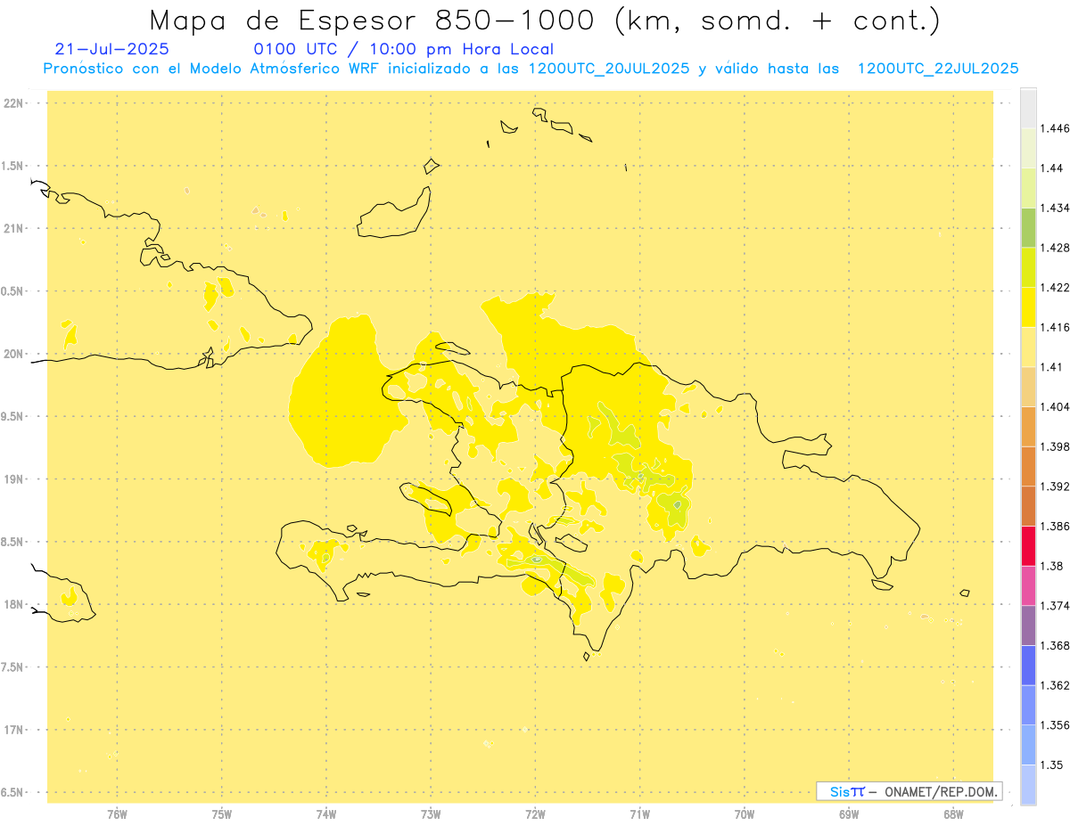This screenshot has height=826, width=1070.
Task: Click the 76W longitude axis label
Action: tap(118, 813)
